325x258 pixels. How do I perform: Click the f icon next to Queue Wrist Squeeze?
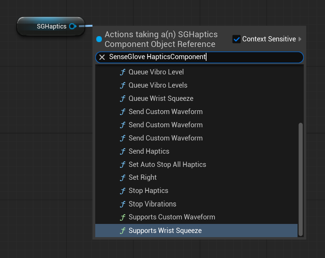click(x=122, y=98)
